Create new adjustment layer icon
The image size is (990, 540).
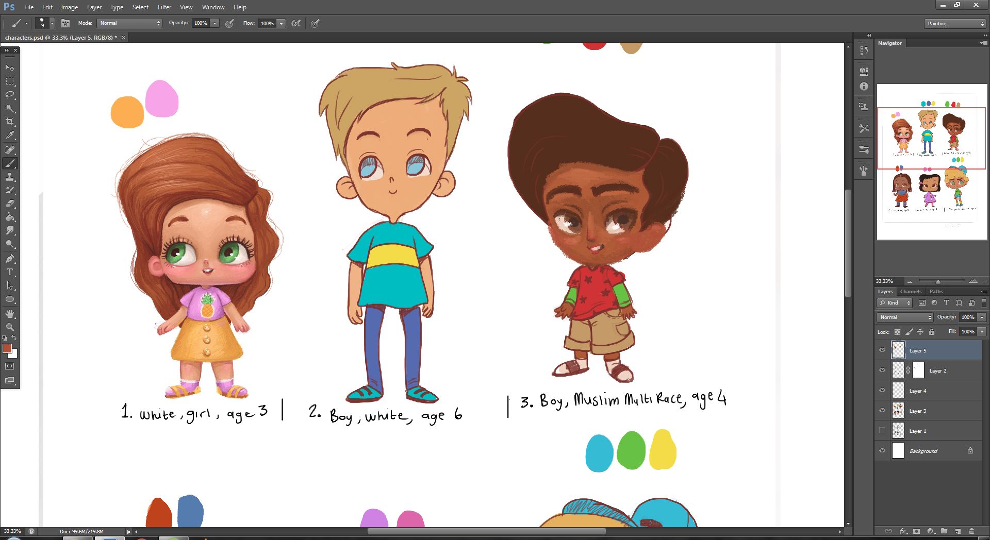pos(930,531)
